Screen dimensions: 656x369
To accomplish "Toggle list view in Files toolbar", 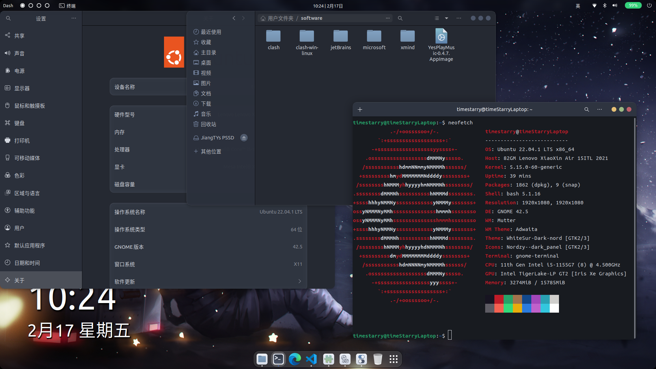I will pyautogui.click(x=437, y=18).
